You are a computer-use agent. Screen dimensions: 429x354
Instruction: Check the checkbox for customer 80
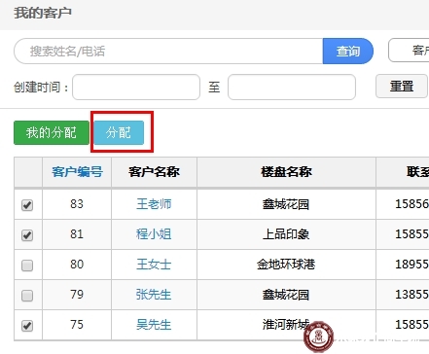[x=27, y=265]
